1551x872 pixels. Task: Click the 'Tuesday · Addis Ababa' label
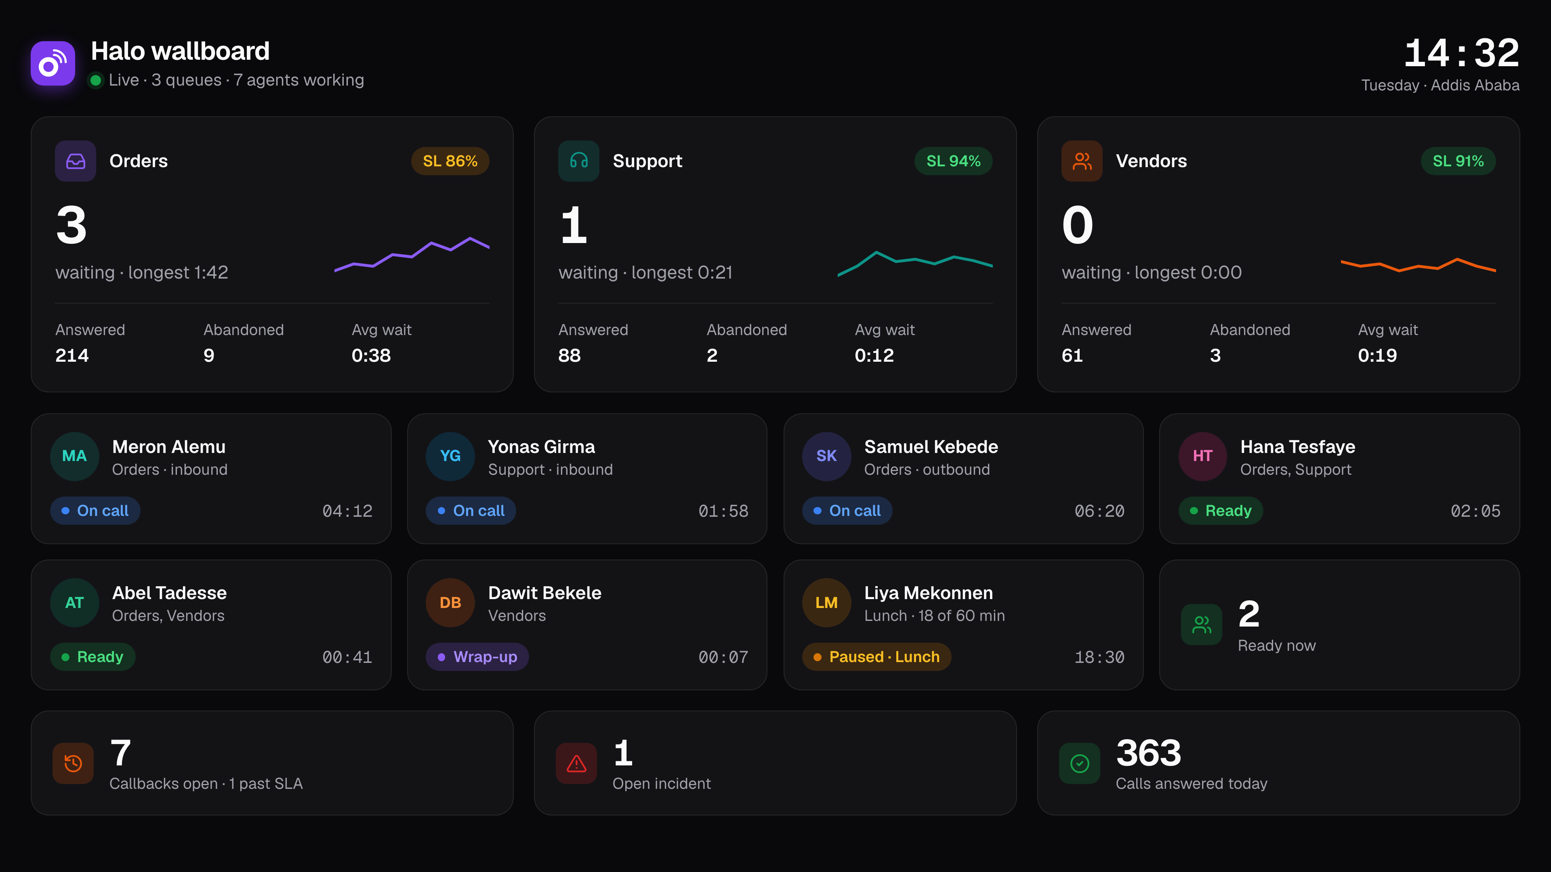1440,85
